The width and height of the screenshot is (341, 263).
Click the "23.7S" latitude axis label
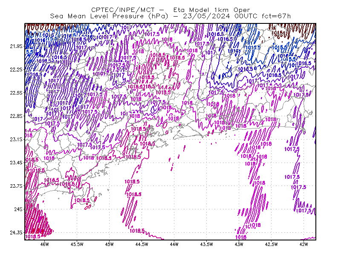16,186
